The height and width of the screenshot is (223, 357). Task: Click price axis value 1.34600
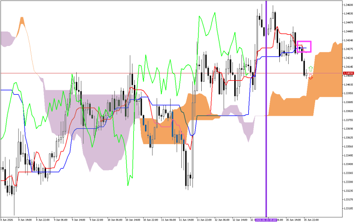click(349, 5)
